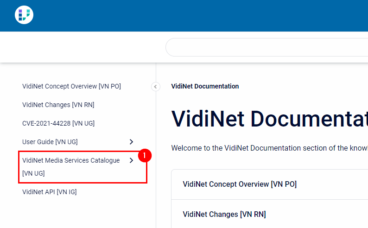
Task: Click the Welcome introduction paragraph text
Action: tap(269, 148)
